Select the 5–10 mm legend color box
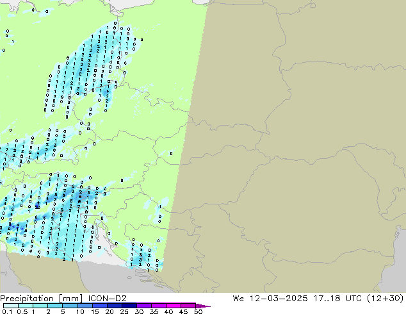This screenshot has height=314, width=406. [x=70, y=306]
